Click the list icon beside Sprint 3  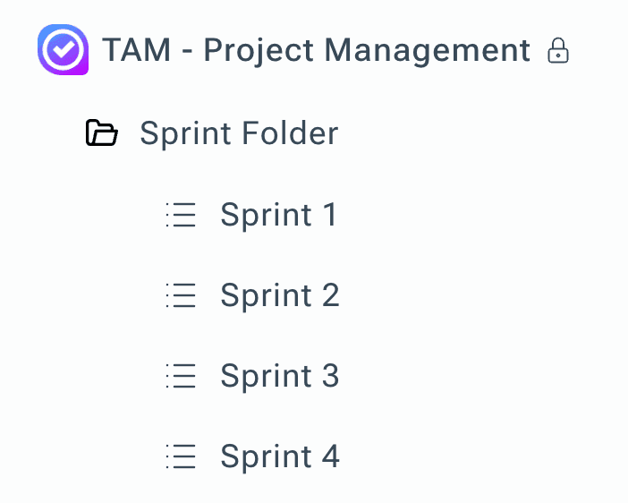(181, 376)
